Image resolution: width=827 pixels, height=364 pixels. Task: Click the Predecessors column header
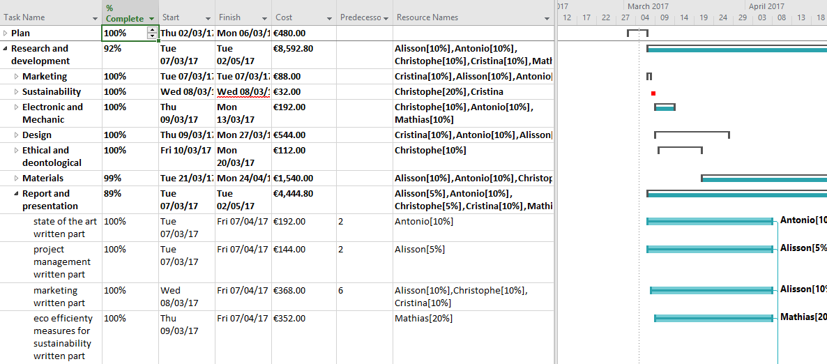pyautogui.click(x=361, y=17)
